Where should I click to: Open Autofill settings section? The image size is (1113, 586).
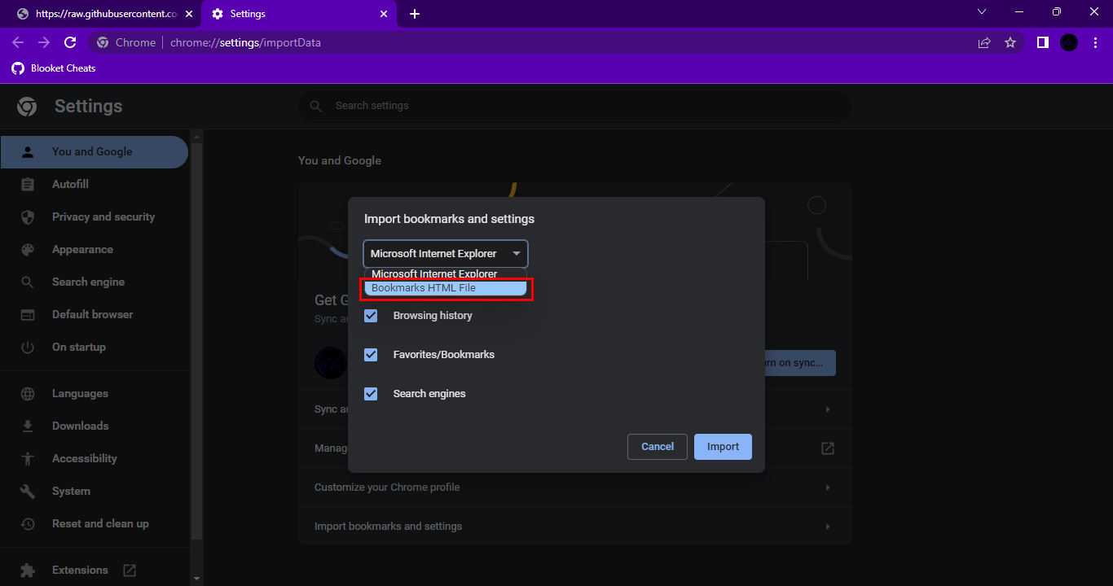click(94, 184)
